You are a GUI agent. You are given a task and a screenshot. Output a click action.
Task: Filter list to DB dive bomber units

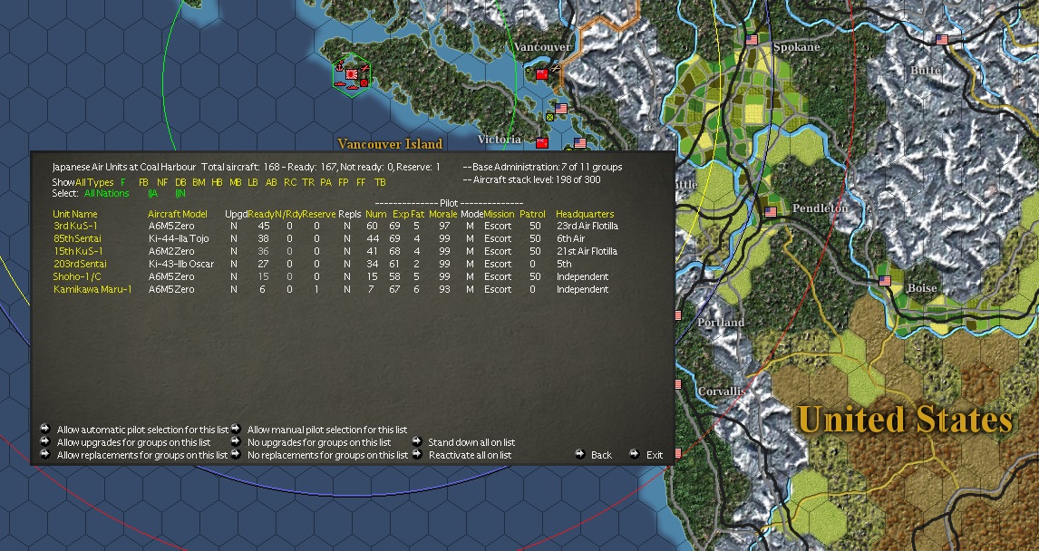pyautogui.click(x=181, y=182)
